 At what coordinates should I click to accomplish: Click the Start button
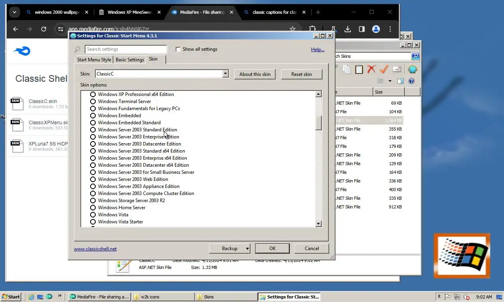(x=11, y=297)
